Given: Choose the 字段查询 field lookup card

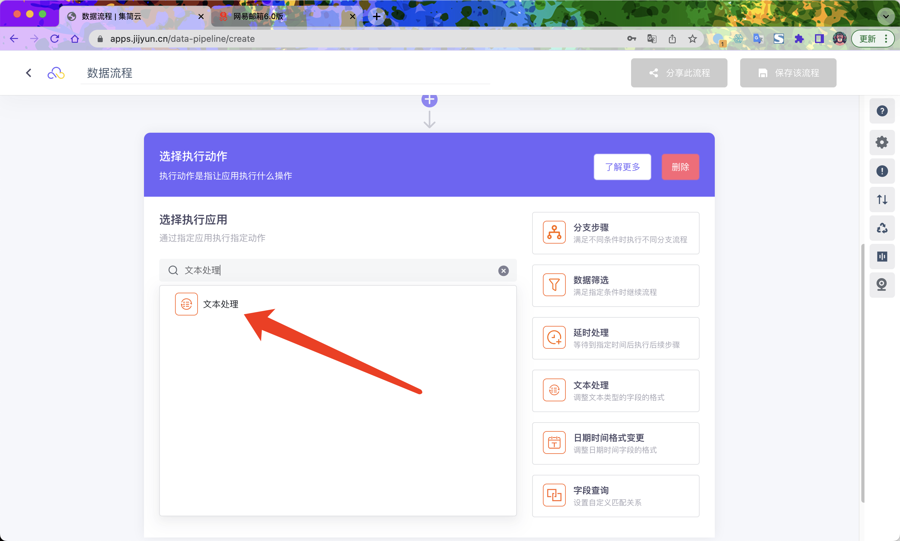Looking at the screenshot, I should pos(615,496).
